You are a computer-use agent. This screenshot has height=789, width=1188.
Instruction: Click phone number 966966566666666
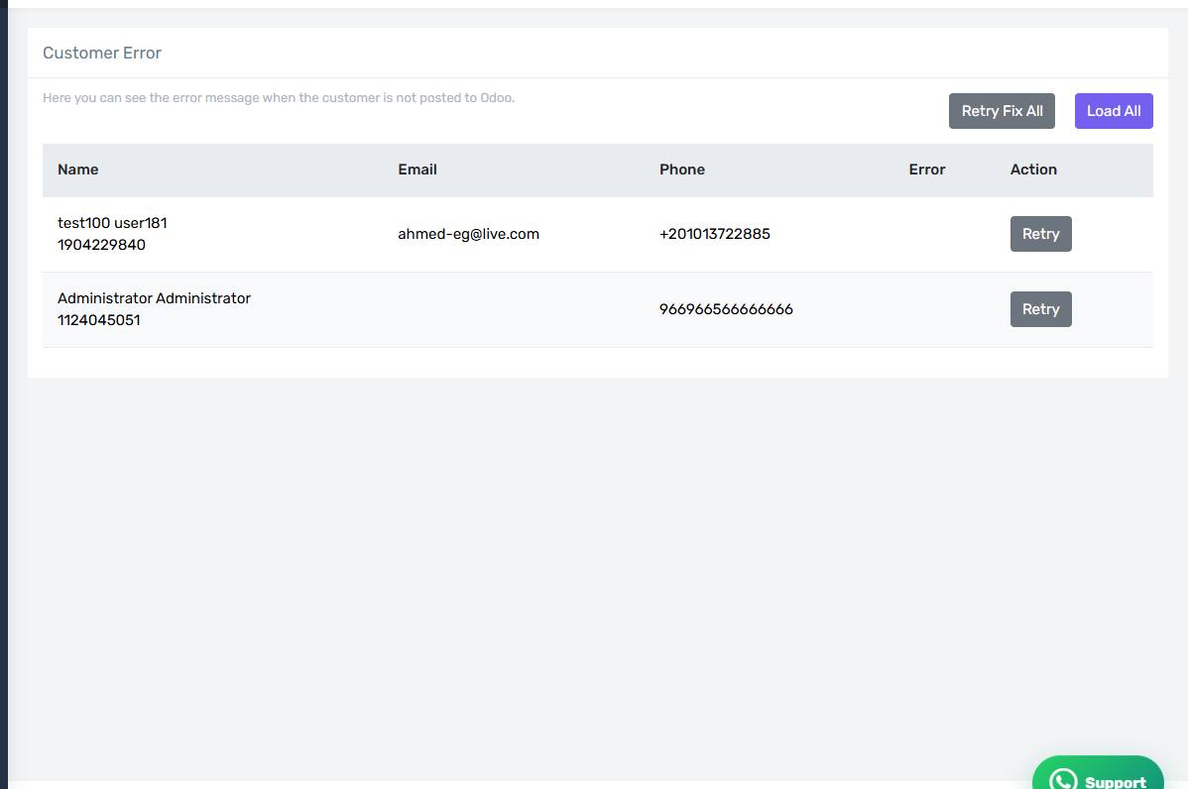point(726,309)
